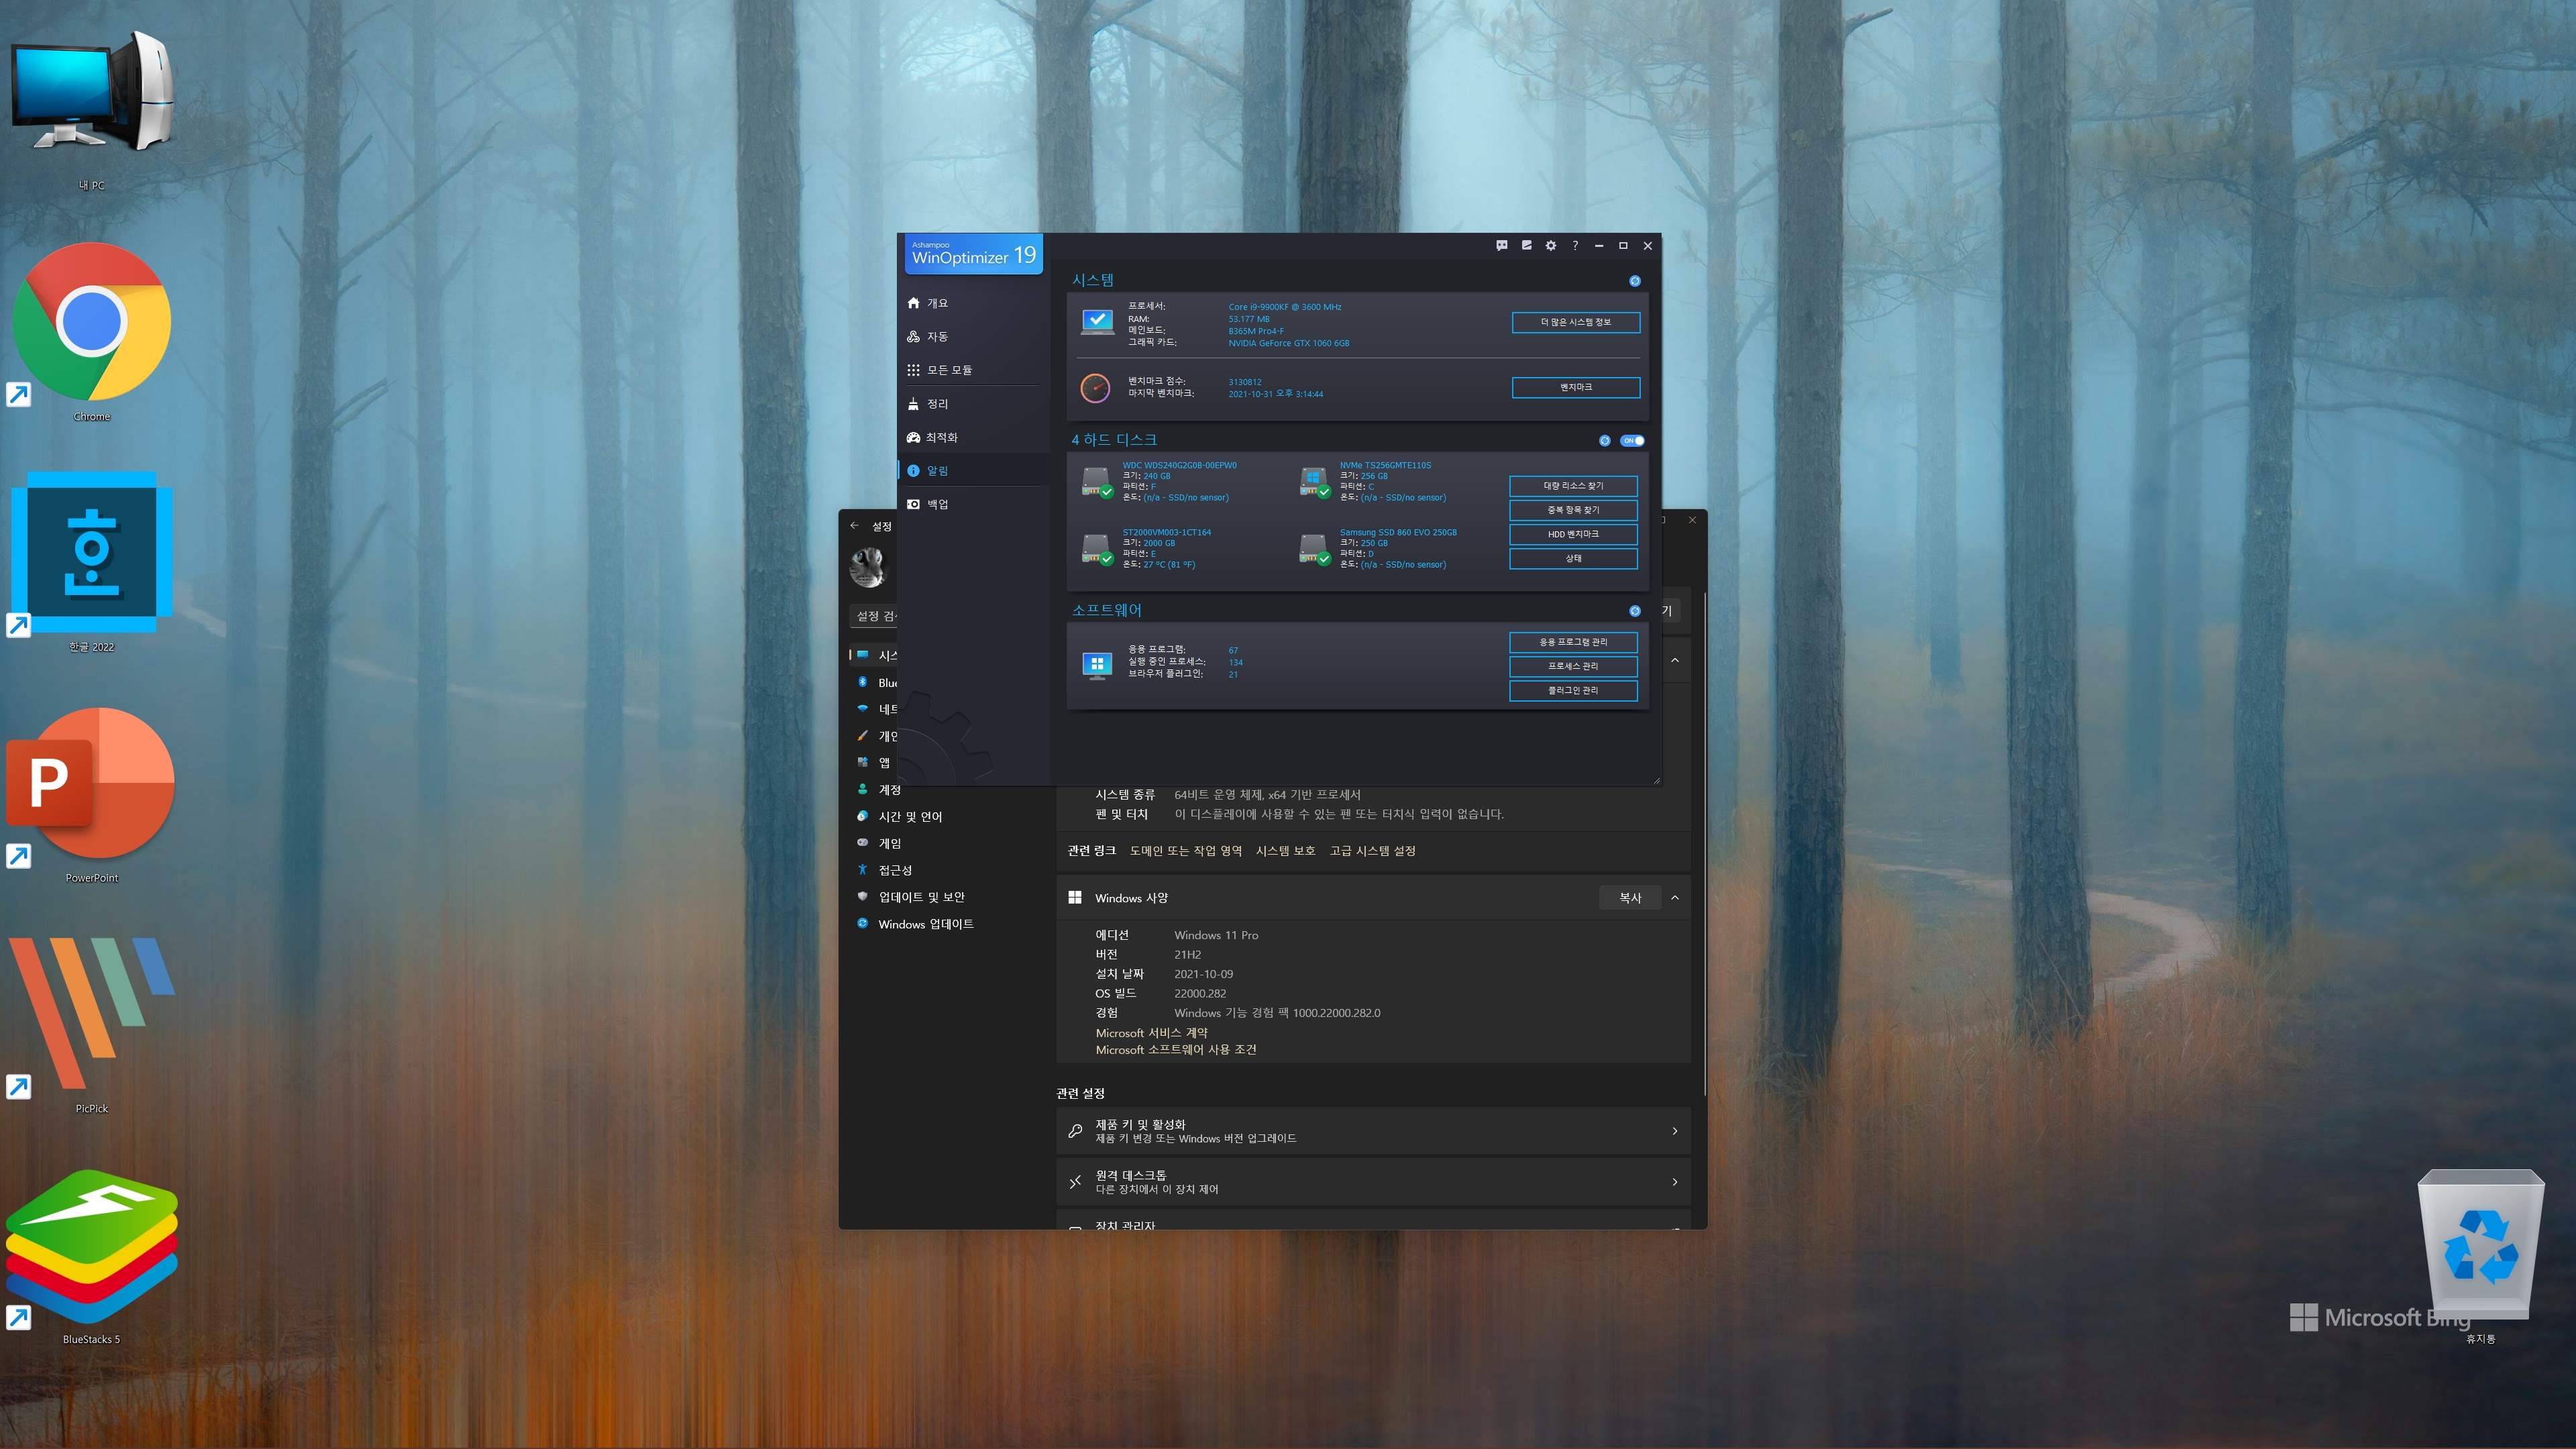Click the help question mark in WinOptimizer
Viewport: 2576px width, 1449px height.
1575,245
